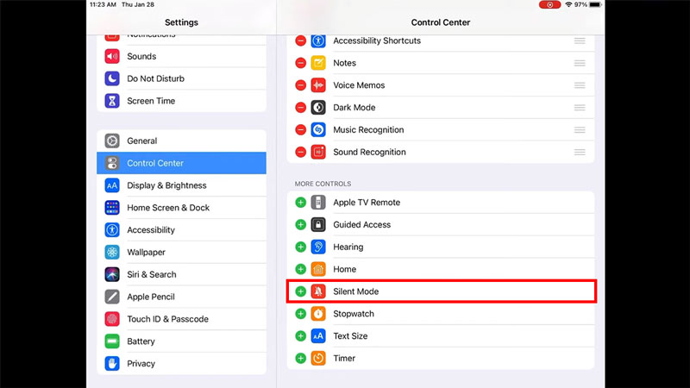Click Sound Recognition control icon

click(318, 152)
